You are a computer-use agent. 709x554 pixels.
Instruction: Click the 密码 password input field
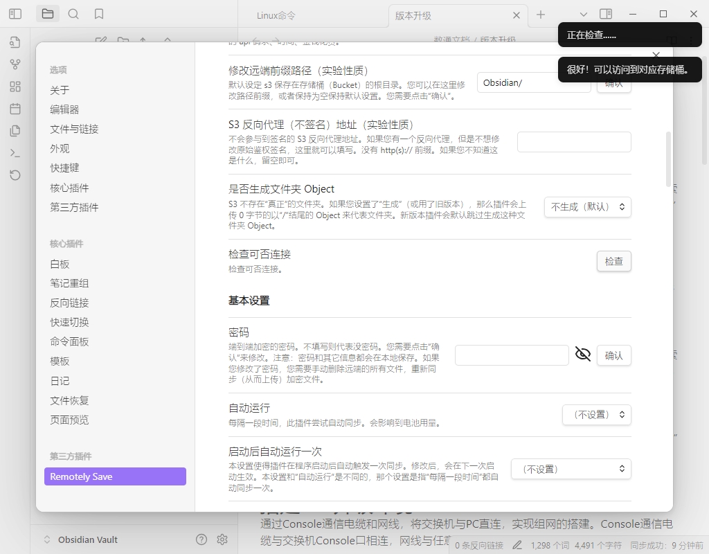coord(512,355)
